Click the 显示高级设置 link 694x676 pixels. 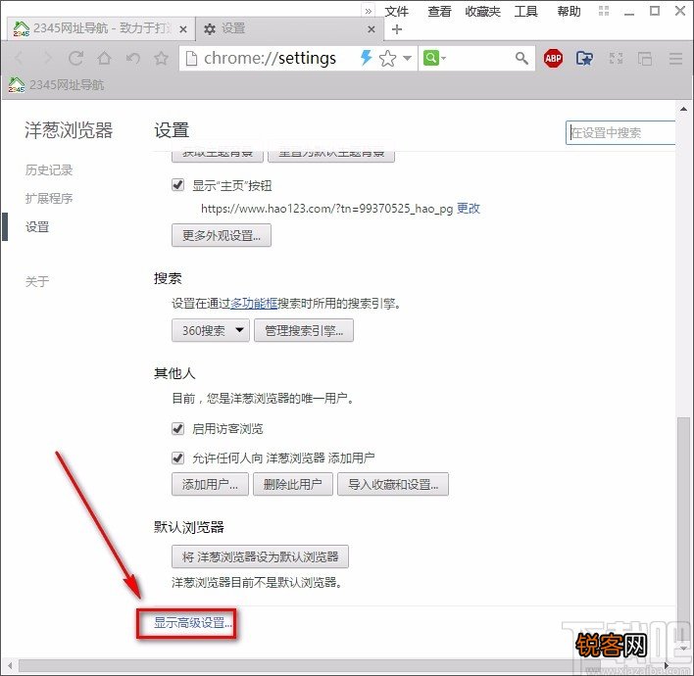192,623
